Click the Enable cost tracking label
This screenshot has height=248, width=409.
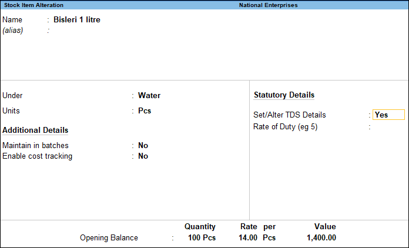click(37, 156)
